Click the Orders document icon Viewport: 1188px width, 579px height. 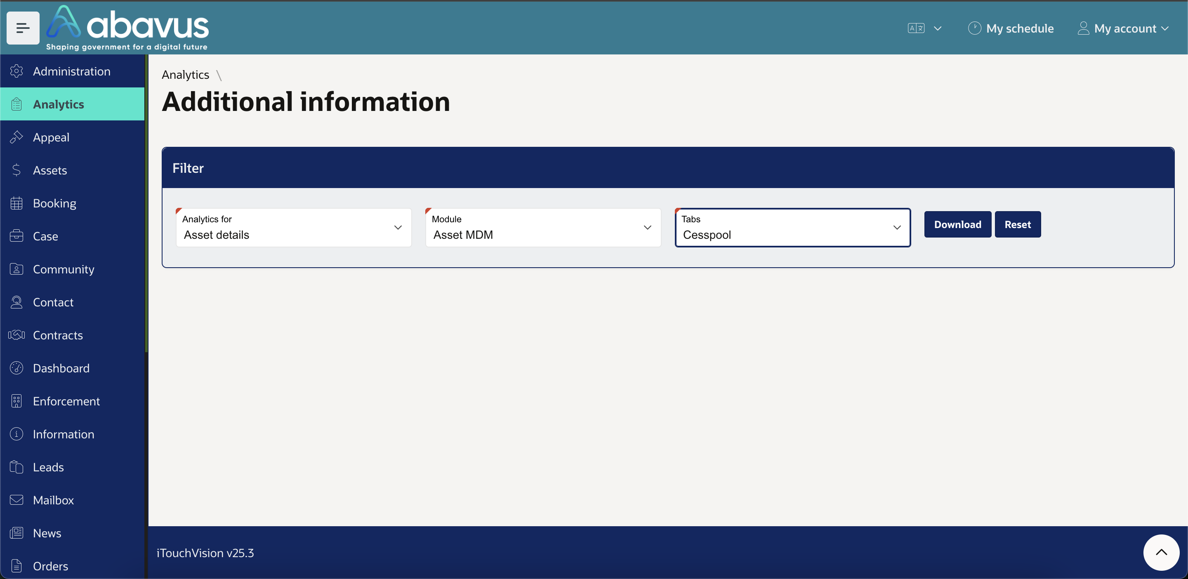click(x=16, y=566)
